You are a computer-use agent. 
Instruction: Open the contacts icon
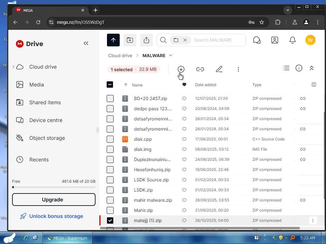click(275, 40)
